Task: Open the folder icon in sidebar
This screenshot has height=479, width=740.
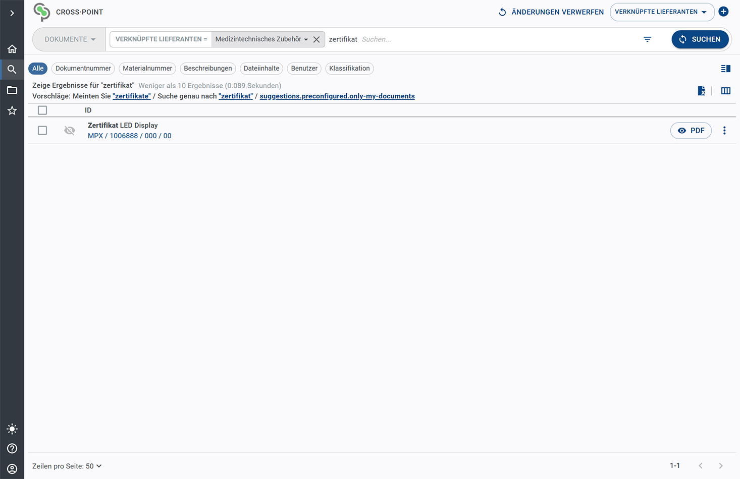Action: tap(12, 90)
